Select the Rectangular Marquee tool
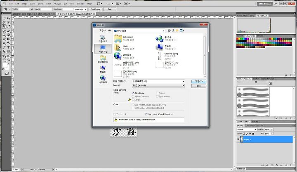This screenshot has height=172, width=297. coord(4,19)
